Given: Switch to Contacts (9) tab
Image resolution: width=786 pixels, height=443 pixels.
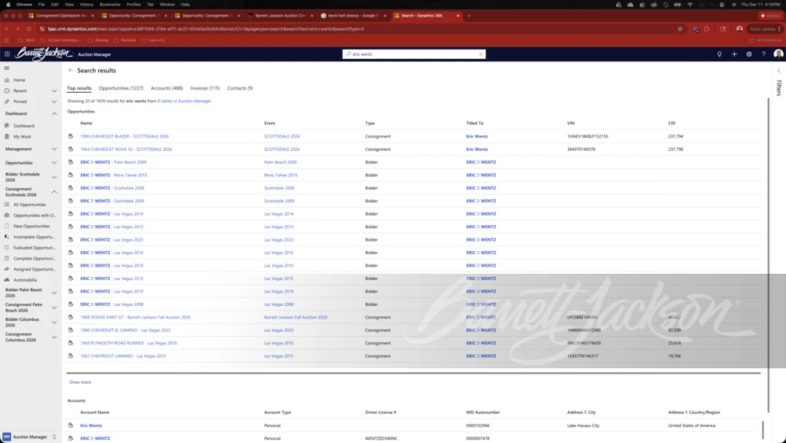Looking at the screenshot, I should pos(240,88).
